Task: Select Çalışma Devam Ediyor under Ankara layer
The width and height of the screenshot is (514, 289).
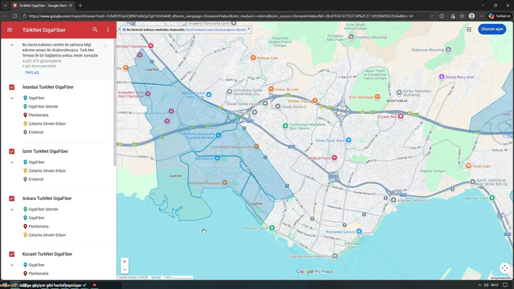Action: click(47, 235)
